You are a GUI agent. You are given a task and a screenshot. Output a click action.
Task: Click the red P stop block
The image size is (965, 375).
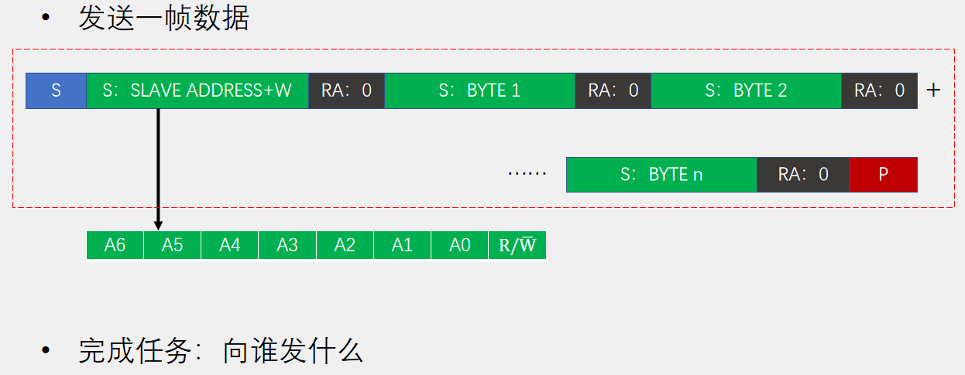pyautogui.click(x=884, y=175)
